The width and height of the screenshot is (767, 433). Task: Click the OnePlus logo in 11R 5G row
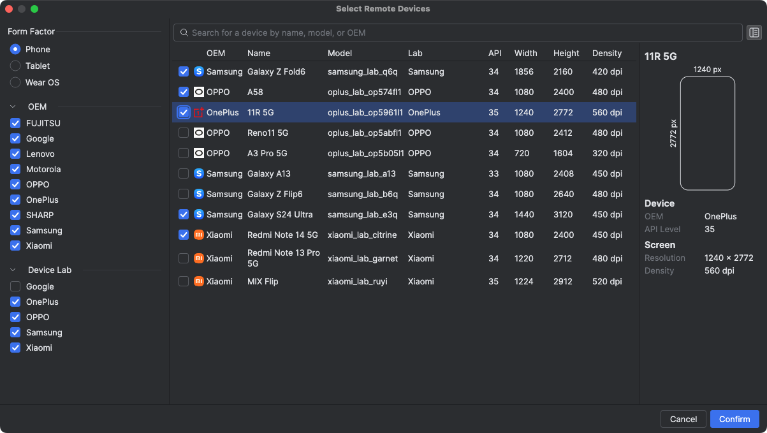(x=199, y=113)
